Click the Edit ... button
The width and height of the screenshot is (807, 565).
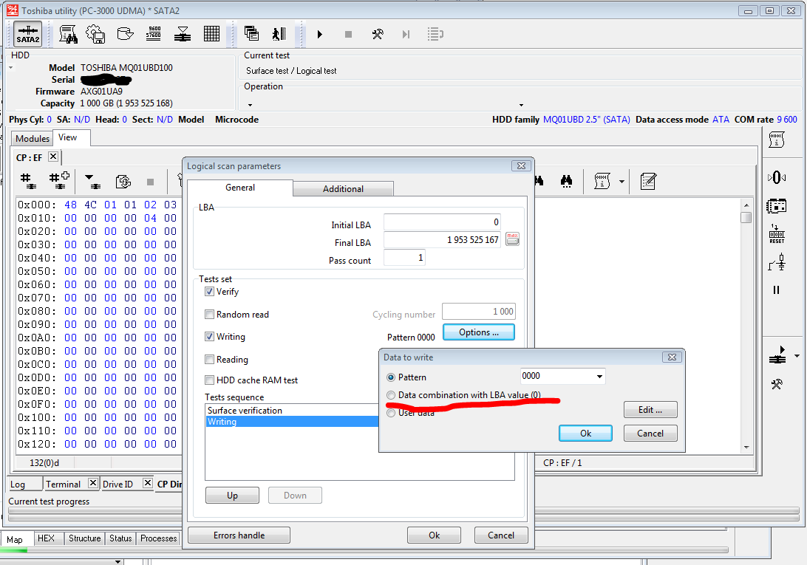pos(650,410)
